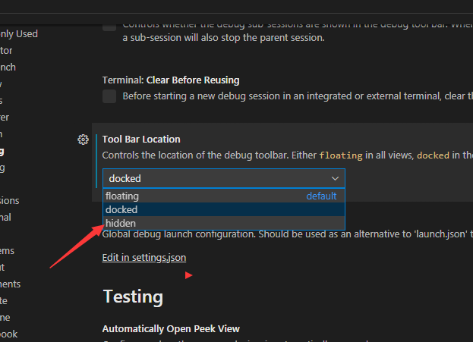The width and height of the screenshot is (473, 342).
Task: Go to Commonly Used in the settings sidebar
Action: pyautogui.click(x=18, y=33)
